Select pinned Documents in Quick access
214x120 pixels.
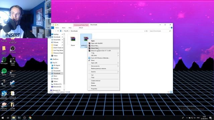point(57,40)
